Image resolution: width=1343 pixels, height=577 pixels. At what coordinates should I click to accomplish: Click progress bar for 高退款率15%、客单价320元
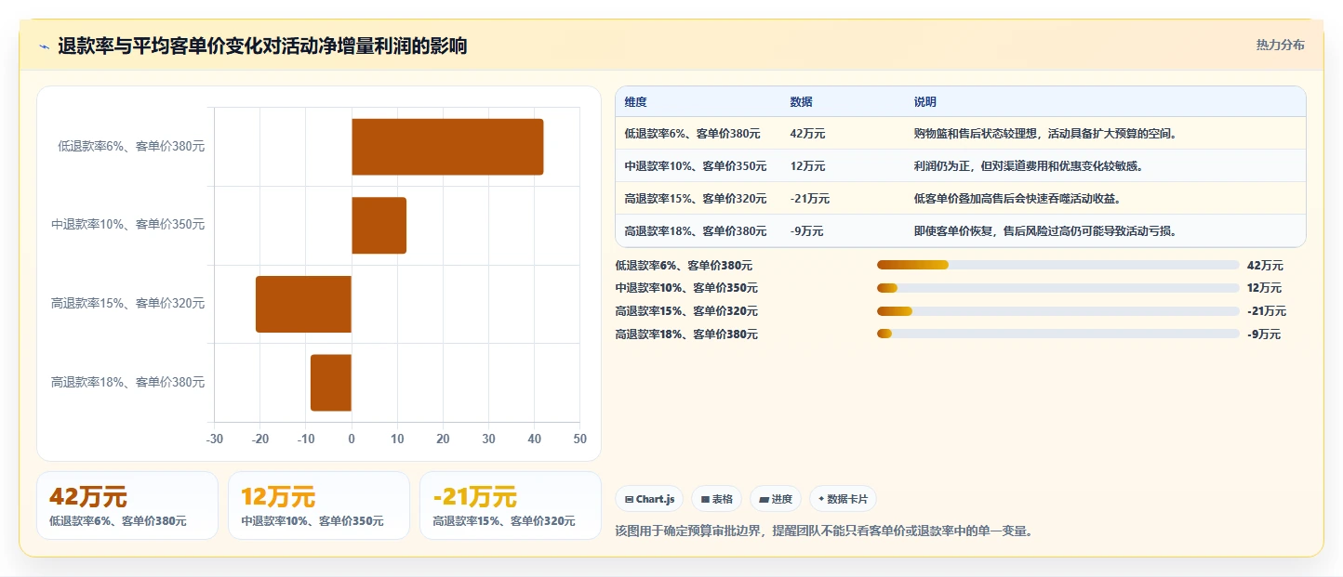coord(1057,311)
